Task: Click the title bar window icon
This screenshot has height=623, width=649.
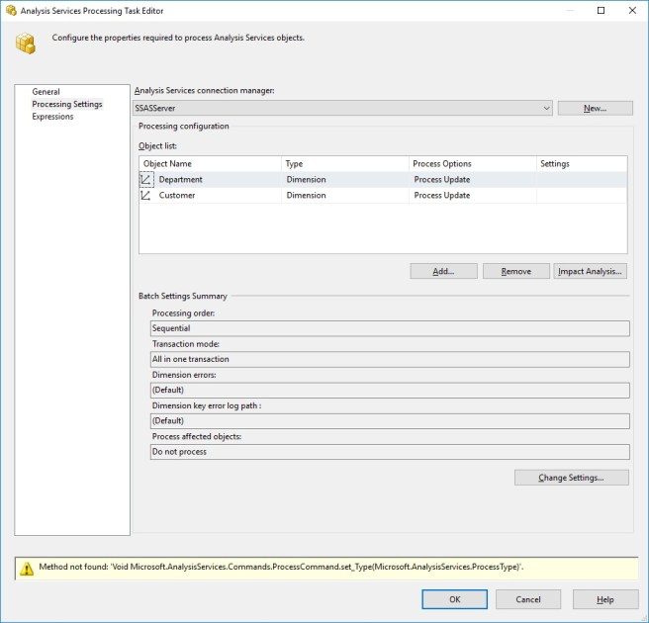Action: [10, 10]
